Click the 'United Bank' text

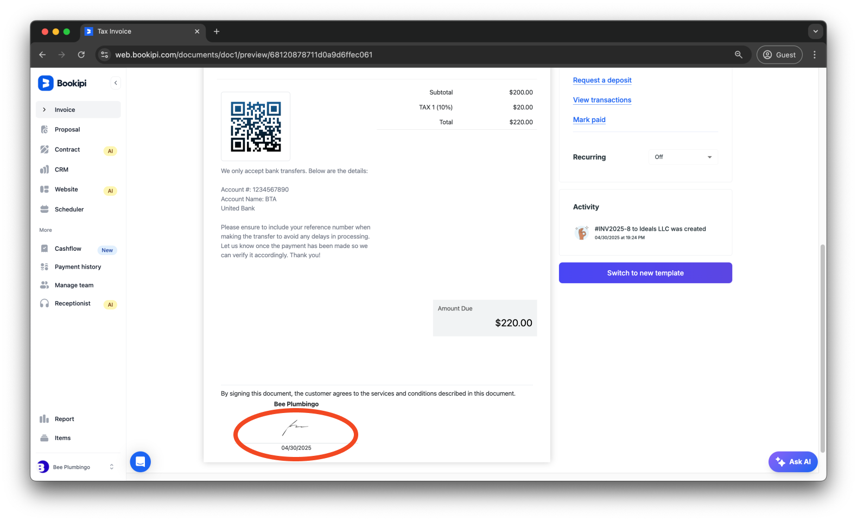(238, 208)
